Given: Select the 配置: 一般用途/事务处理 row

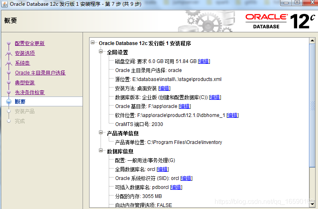Looking at the screenshot, I should coord(145,160).
